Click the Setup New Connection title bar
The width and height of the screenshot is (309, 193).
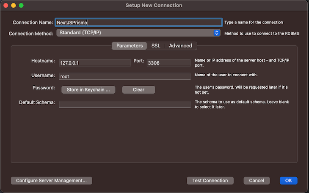[154, 6]
